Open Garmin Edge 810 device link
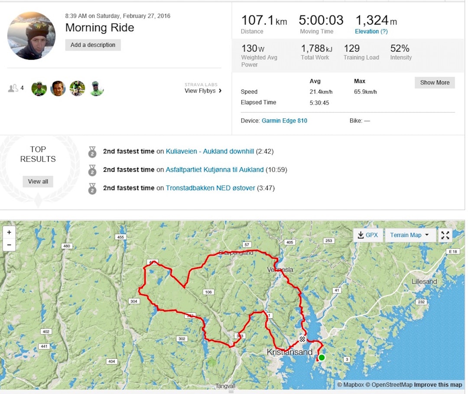This screenshot has width=468, height=394. (284, 121)
